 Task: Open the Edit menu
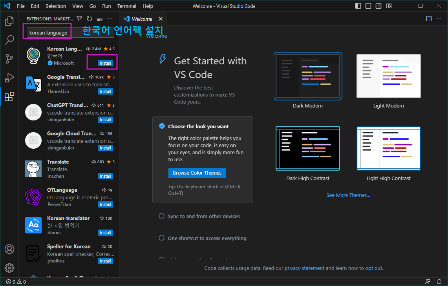35,6
